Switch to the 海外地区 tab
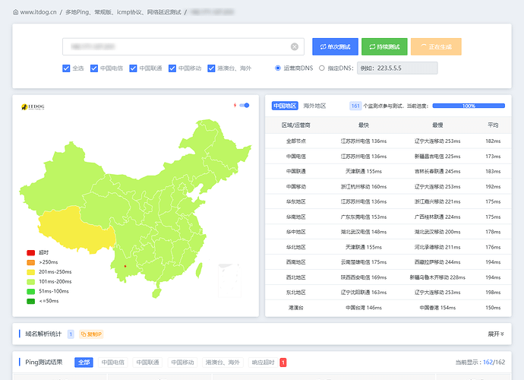The image size is (524, 380). (x=314, y=106)
